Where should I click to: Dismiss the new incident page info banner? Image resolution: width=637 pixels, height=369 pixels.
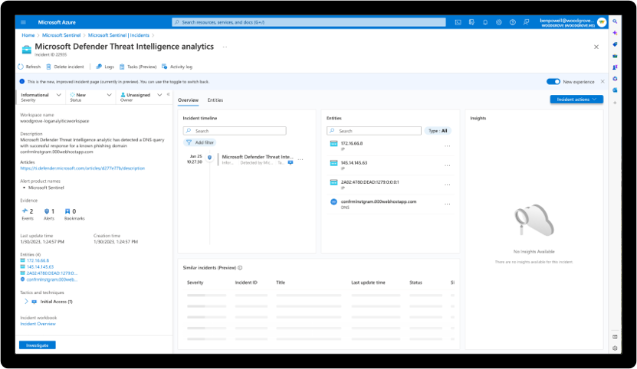coord(603,82)
